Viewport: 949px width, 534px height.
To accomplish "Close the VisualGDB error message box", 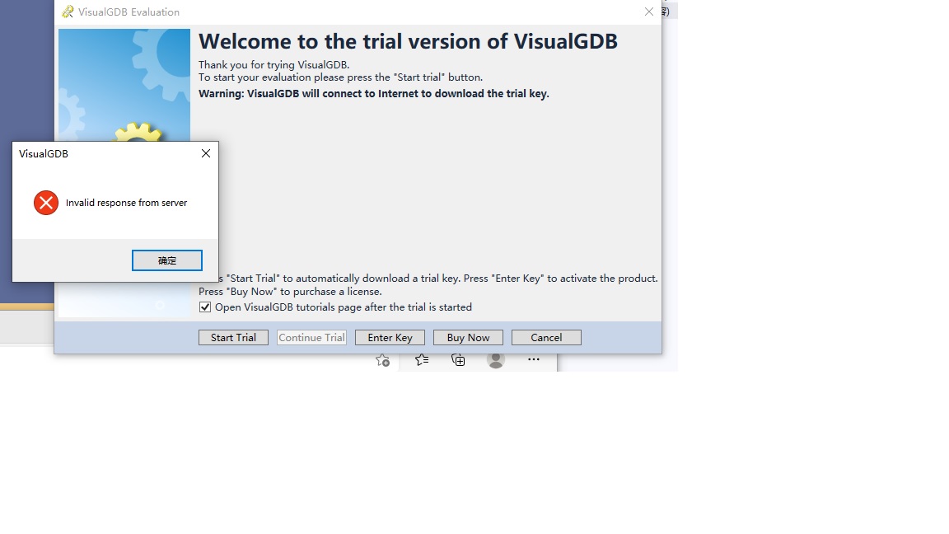I will [x=206, y=153].
